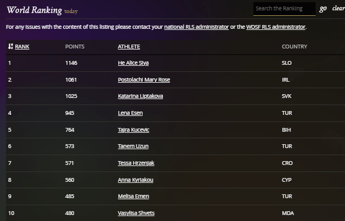
Task: Sort the table by Rank column
Action: pos(22,47)
